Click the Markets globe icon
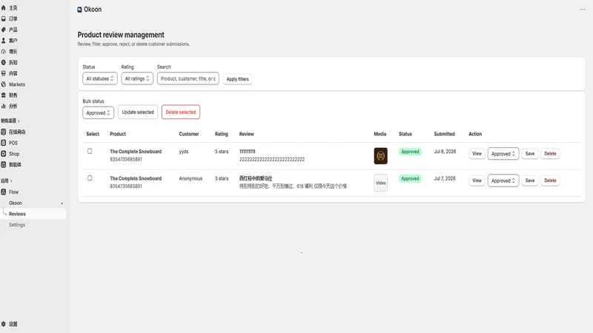Image resolution: width=593 pixels, height=333 pixels. [4, 84]
